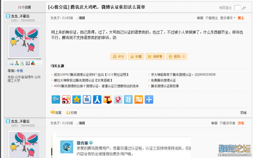Open related topic 免费腾讯微博认证

(x=163, y=80)
